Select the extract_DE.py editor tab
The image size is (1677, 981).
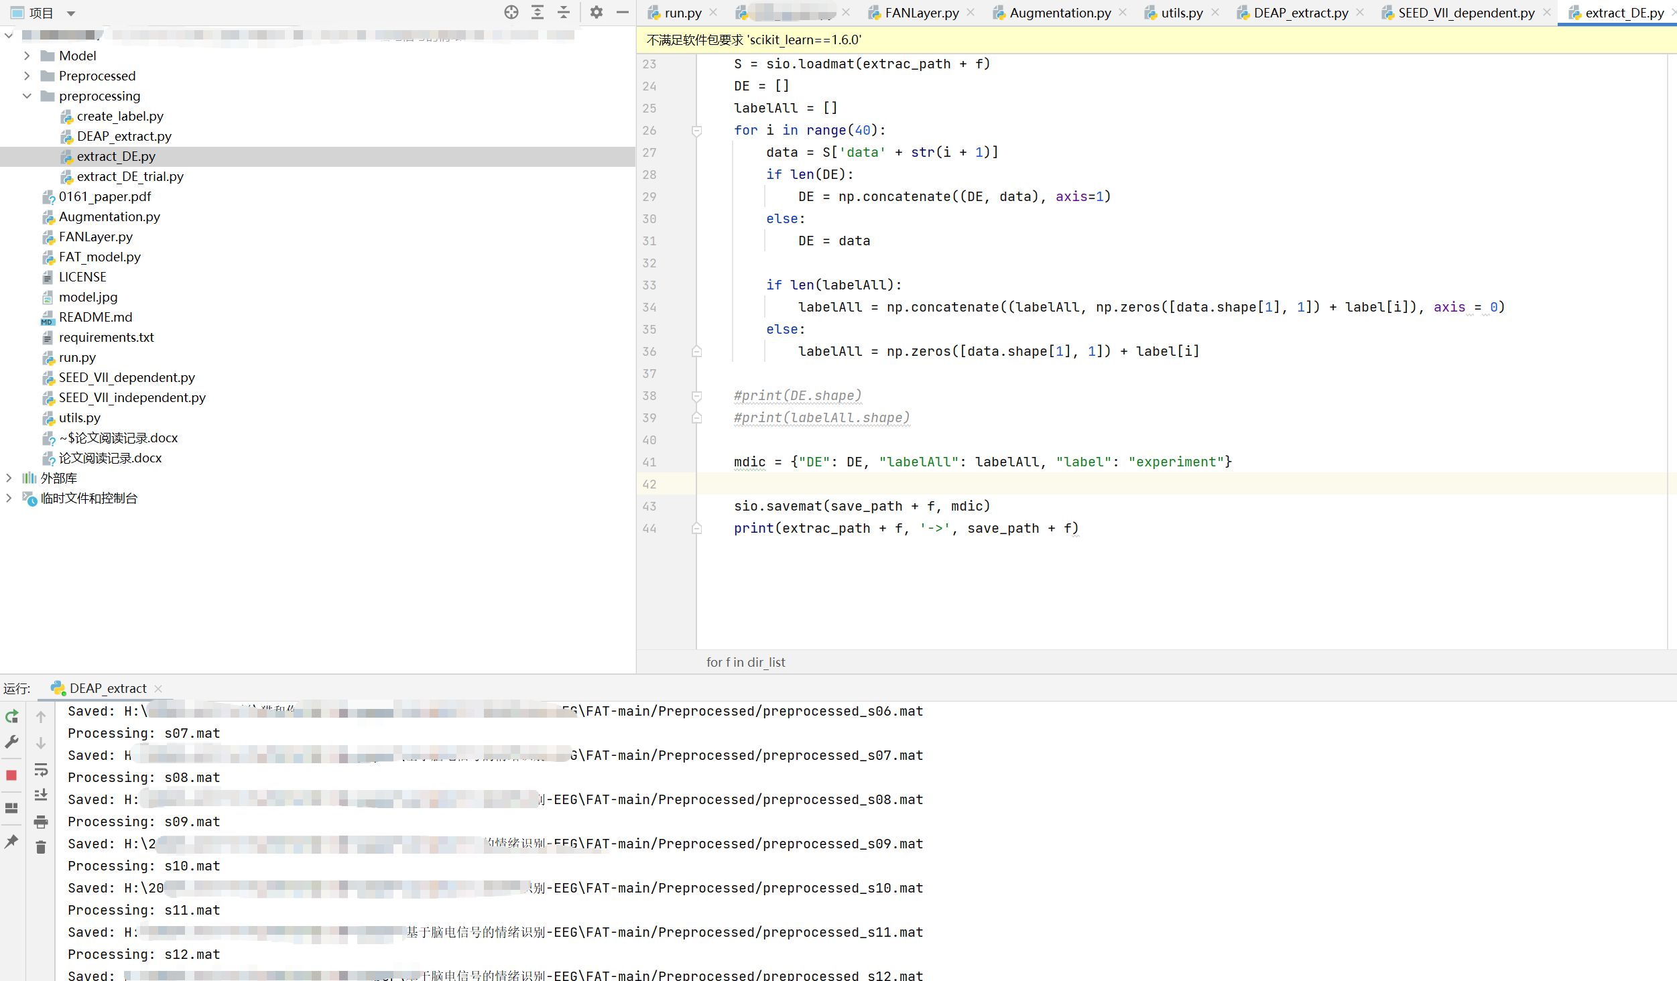point(1617,13)
